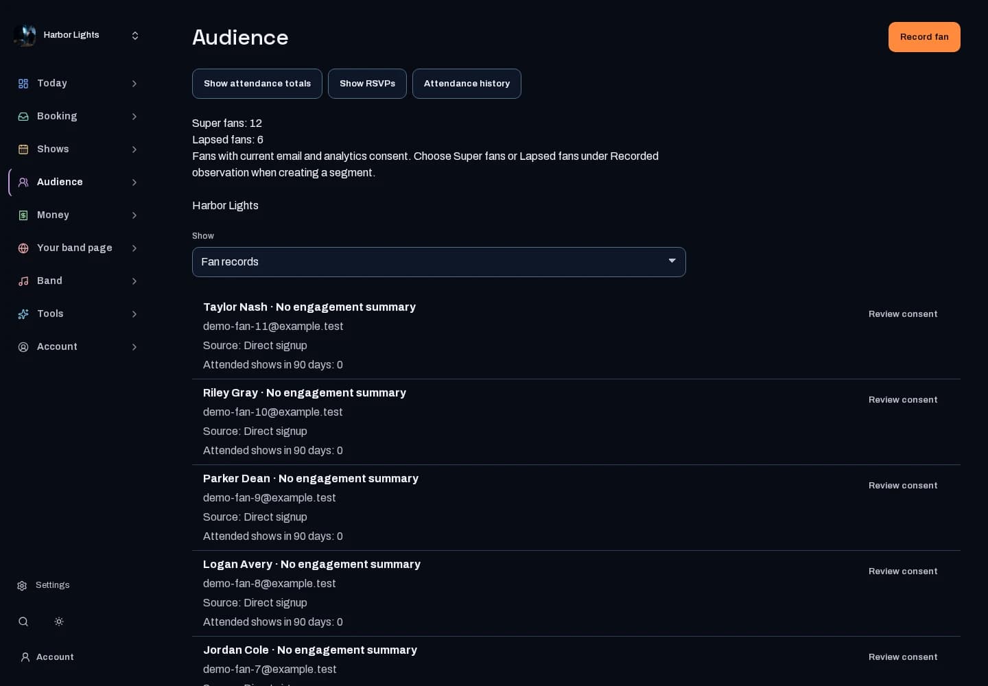Review consent for Logan Avery
The width and height of the screenshot is (988, 686).
tap(903, 571)
